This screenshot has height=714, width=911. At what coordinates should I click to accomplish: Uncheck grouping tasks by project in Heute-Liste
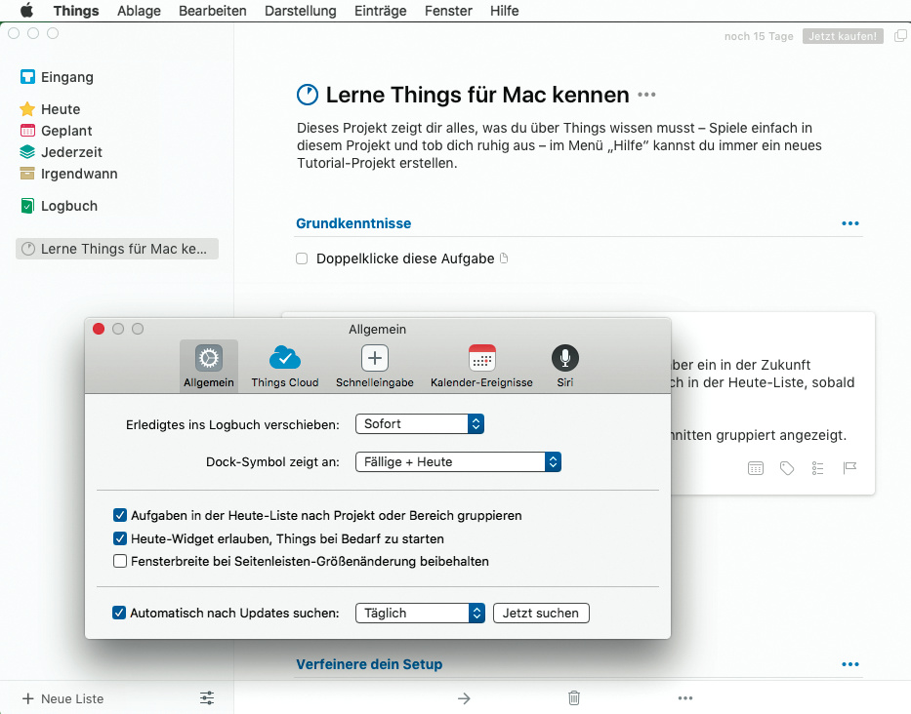120,515
